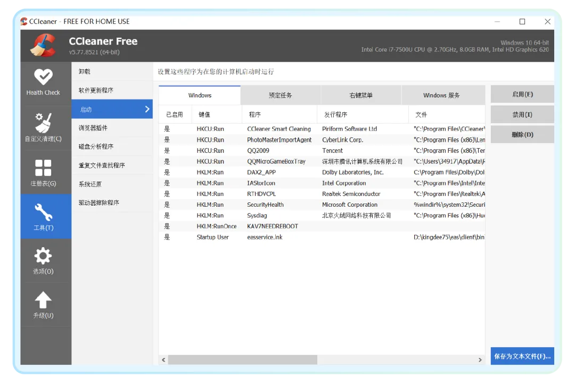Select the RTHDVCPL startup entry
575x383 pixels.
[322, 194]
